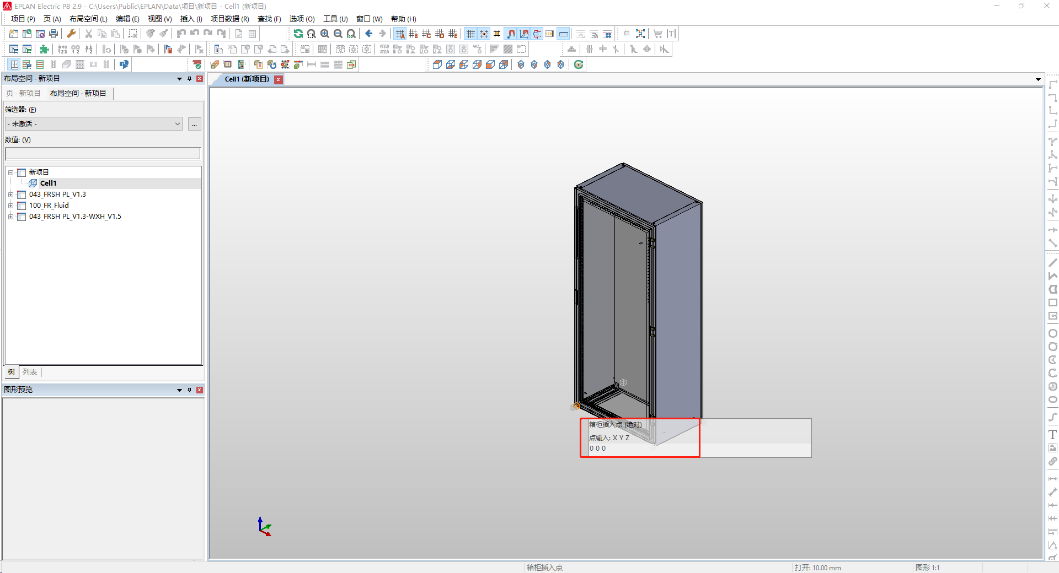Activate the 3D view rotate tool
Image resolution: width=1059 pixels, height=573 pixels.
[579, 64]
